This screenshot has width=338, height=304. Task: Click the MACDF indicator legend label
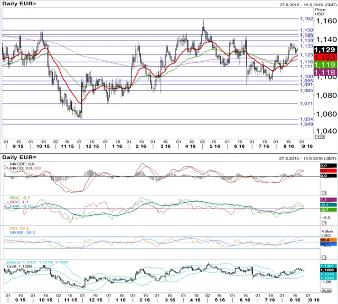(22, 165)
